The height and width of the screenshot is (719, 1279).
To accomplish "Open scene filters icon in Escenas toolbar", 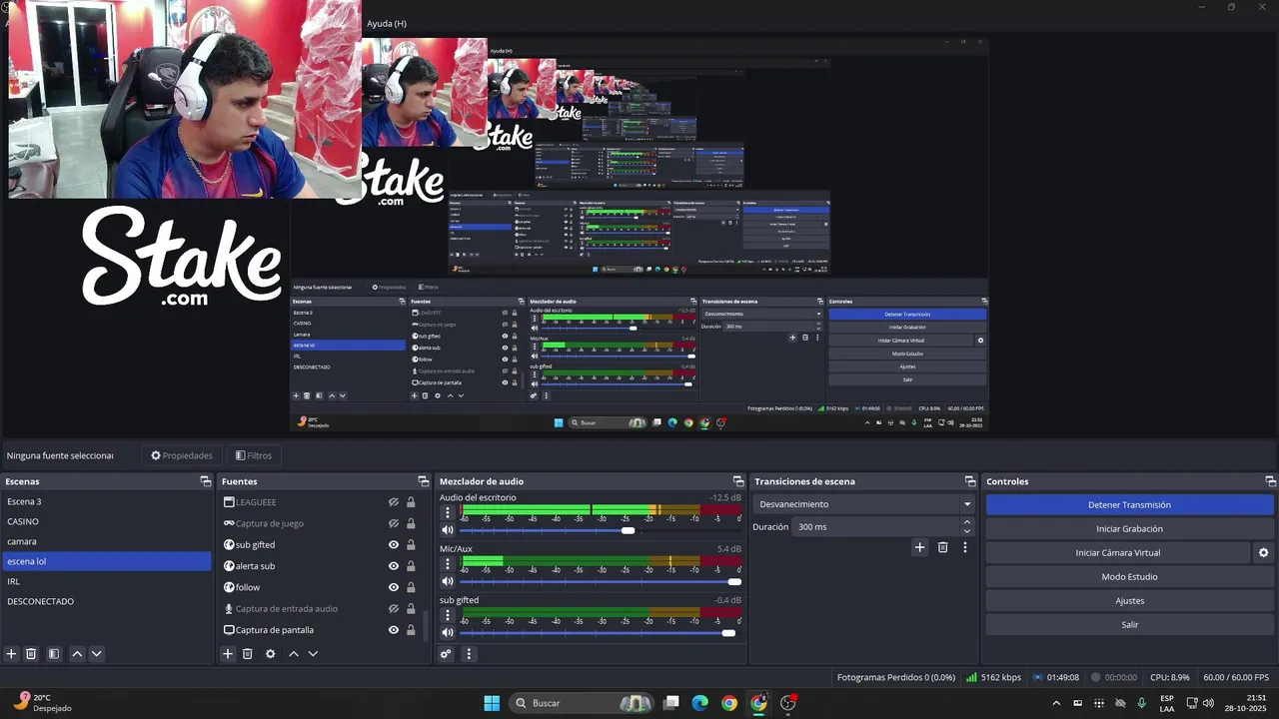I will [54, 654].
